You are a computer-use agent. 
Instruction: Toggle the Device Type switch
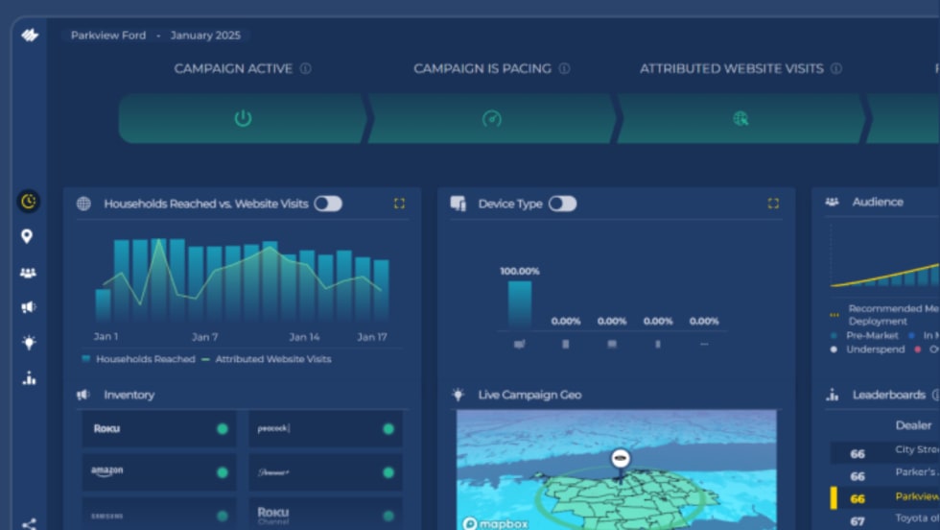[x=562, y=204]
